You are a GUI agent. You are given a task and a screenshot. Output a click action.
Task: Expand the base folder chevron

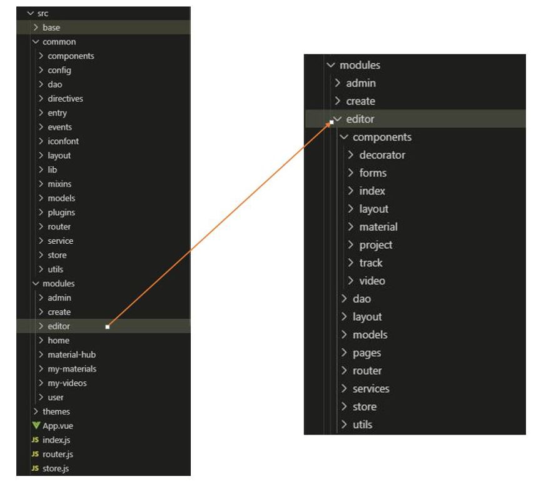36,28
